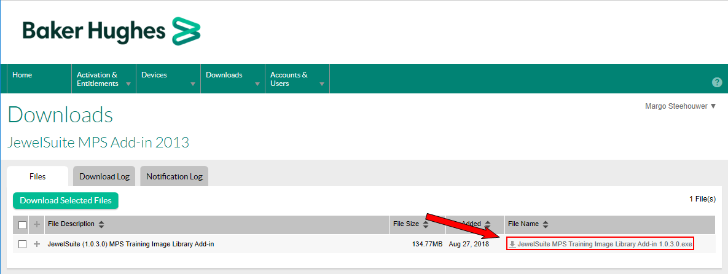The image size is (728, 274).
Task: Expand the JewelSuite file row plus icon
Action: click(37, 244)
